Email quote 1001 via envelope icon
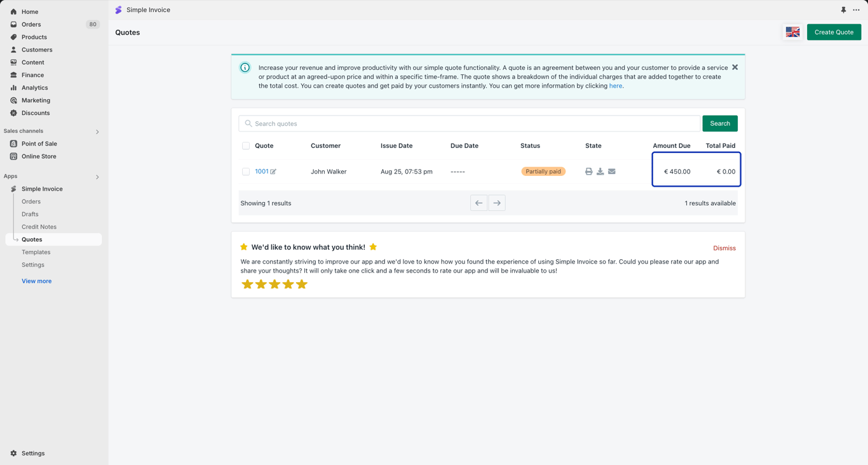Image resolution: width=868 pixels, height=465 pixels. click(x=612, y=172)
